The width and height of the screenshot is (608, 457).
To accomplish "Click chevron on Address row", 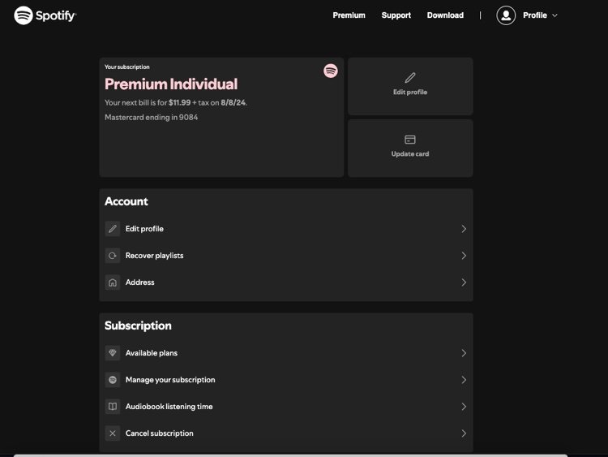I will click(464, 282).
